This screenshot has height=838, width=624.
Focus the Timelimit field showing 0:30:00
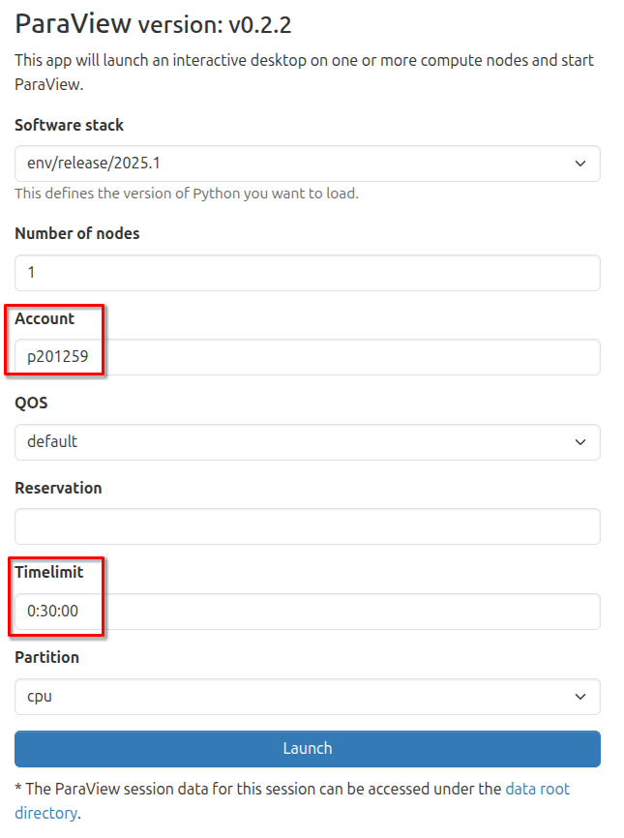[x=308, y=612]
